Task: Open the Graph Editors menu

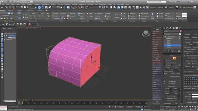Action: (45, 4)
